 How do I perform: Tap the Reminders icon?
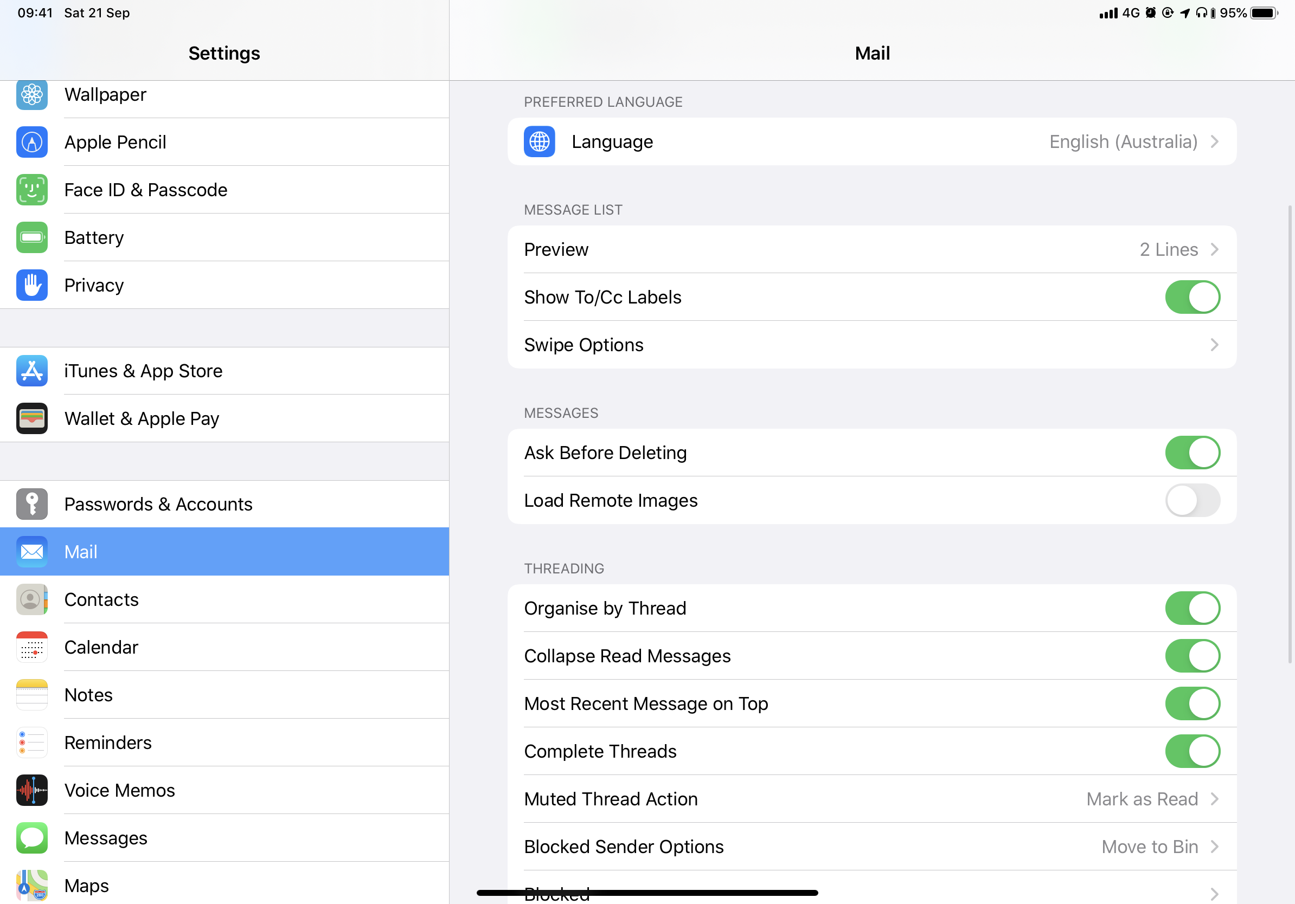[31, 743]
